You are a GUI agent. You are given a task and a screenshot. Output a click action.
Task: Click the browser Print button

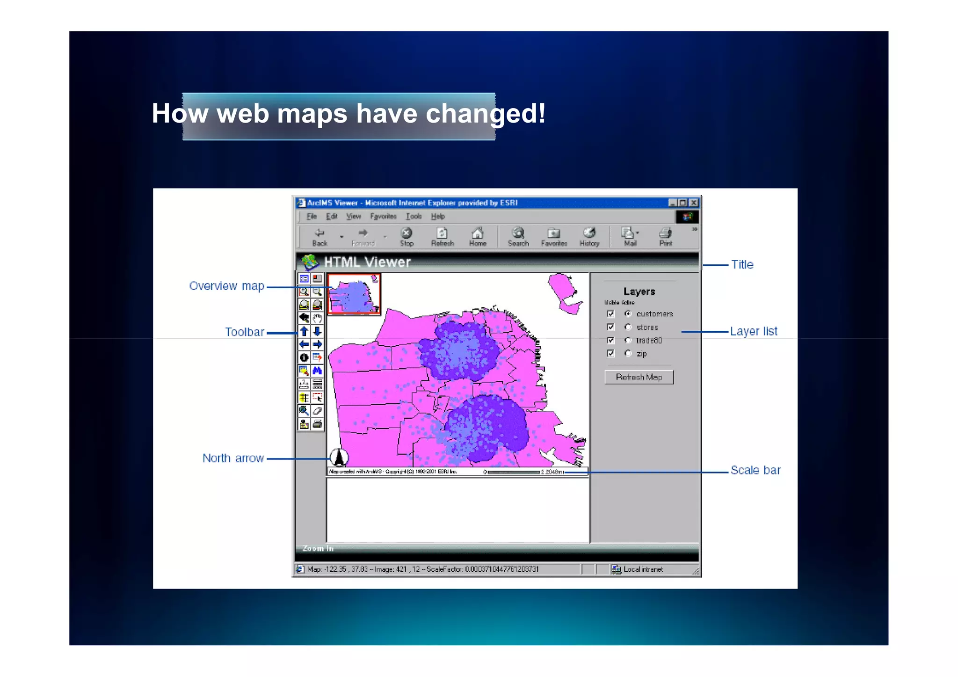666,237
